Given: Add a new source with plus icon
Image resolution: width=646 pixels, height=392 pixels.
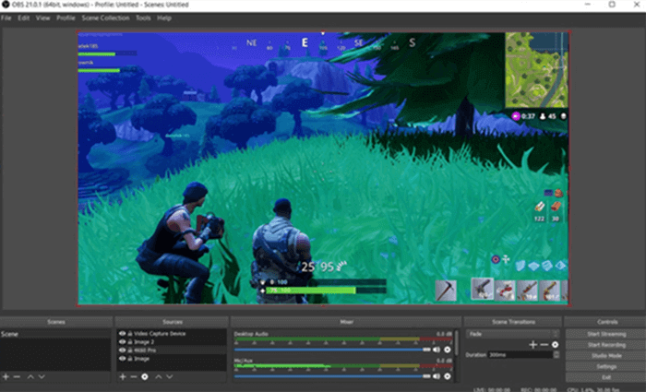Looking at the screenshot, I should (122, 377).
